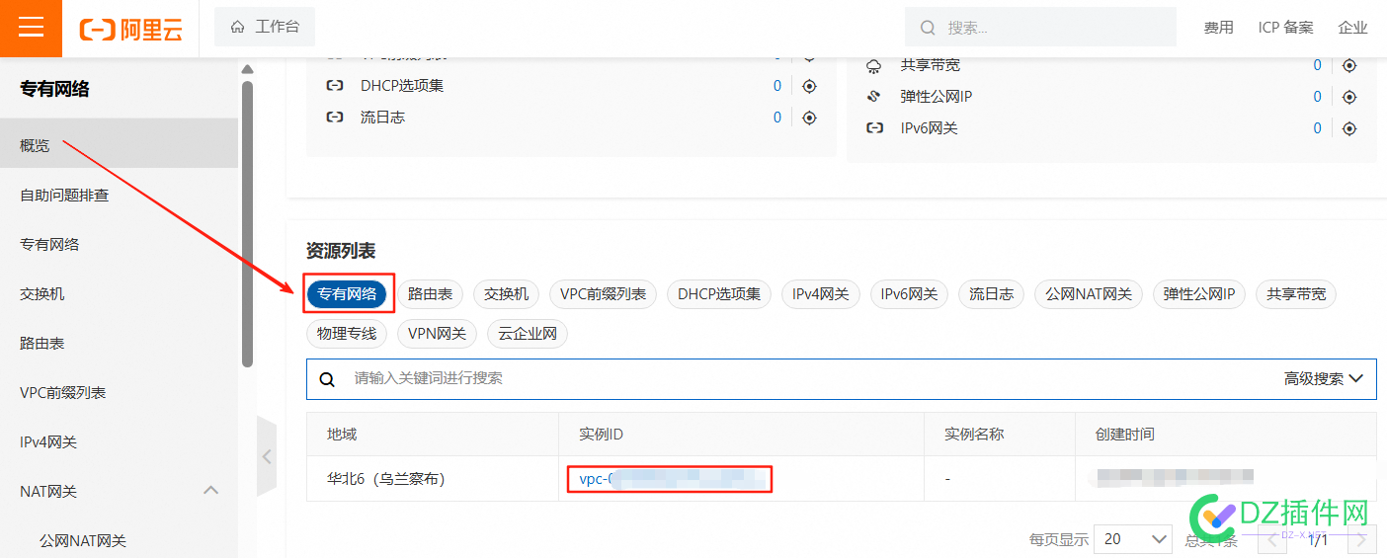
Task: Click the 共享带宽 count link
Action: pyautogui.click(x=1317, y=65)
